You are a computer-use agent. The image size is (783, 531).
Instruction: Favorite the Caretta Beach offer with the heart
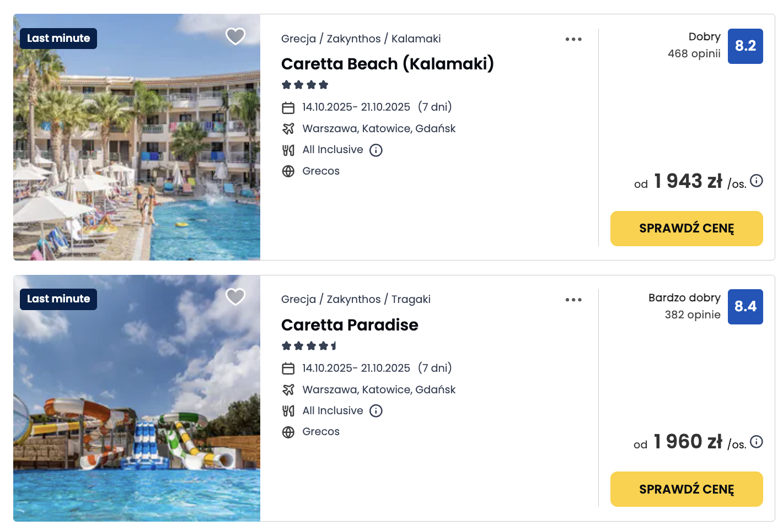(235, 36)
